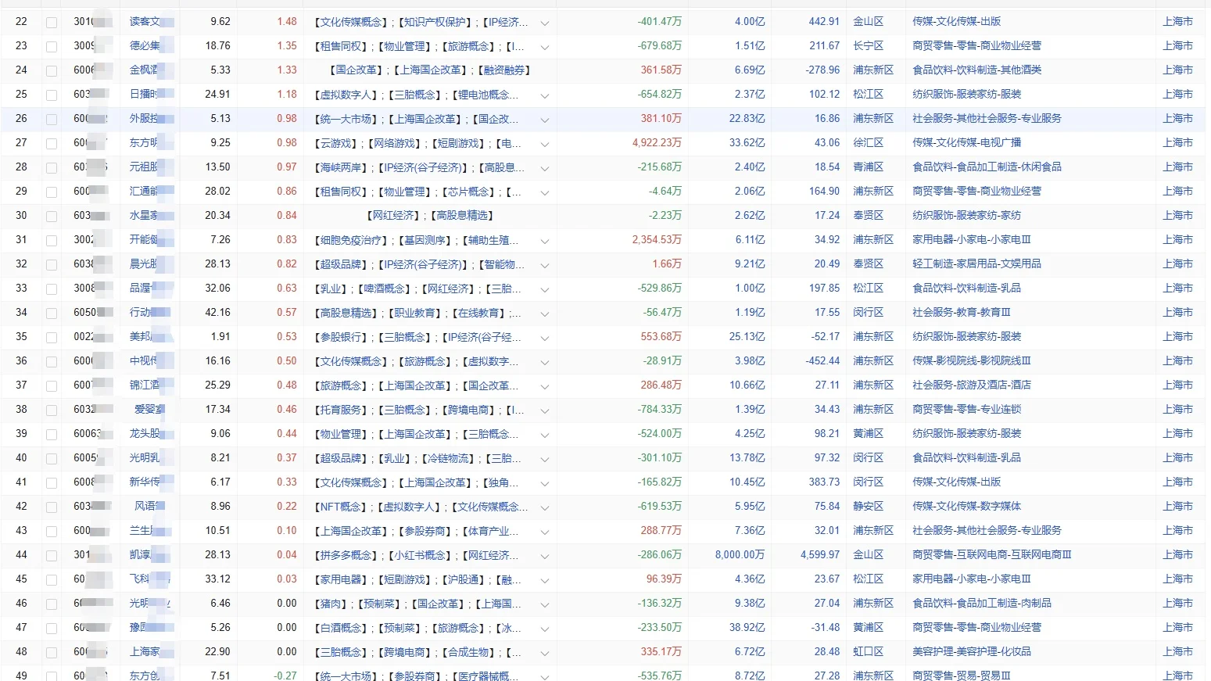Select the checkbox on row 33
Viewport: 1211px width, 681px height.
52,289
